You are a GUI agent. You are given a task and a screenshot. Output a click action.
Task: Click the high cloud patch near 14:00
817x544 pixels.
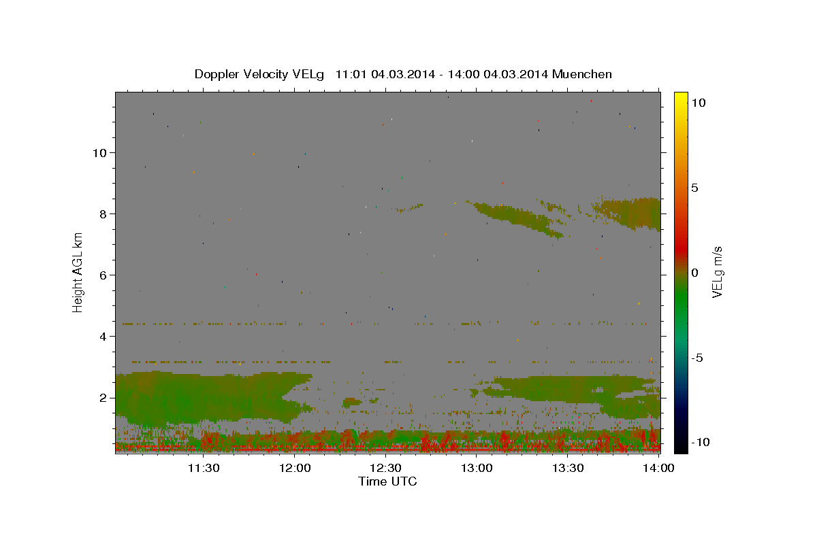(630, 212)
